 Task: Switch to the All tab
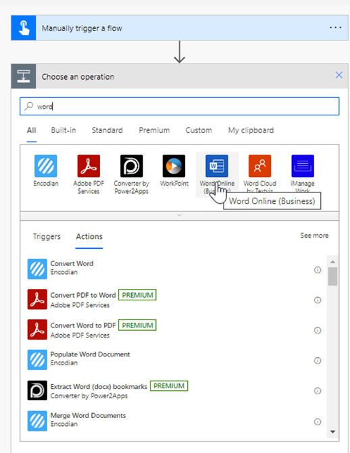click(x=32, y=130)
